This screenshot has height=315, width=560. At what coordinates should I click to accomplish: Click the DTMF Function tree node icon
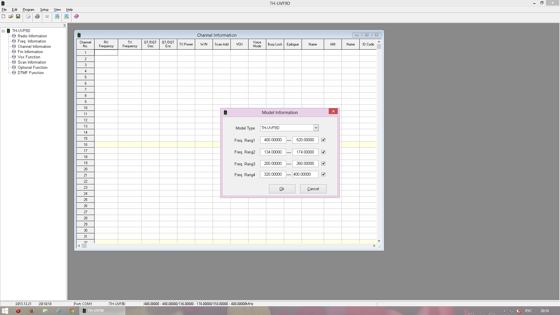[14, 73]
